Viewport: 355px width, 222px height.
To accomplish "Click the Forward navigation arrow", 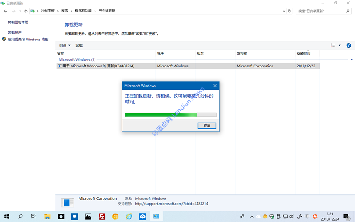I will tap(14, 11).
